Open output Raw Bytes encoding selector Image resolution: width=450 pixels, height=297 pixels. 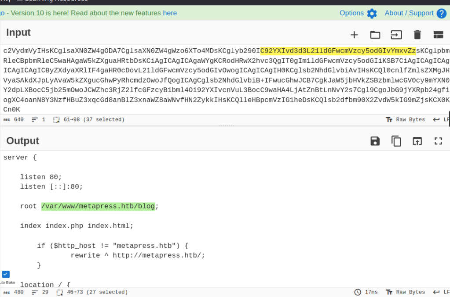pyautogui.click(x=405, y=292)
